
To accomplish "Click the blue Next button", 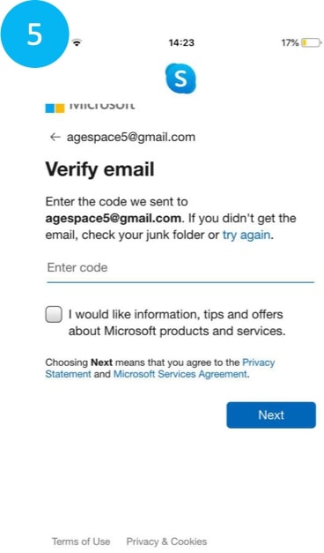I will 271,415.
